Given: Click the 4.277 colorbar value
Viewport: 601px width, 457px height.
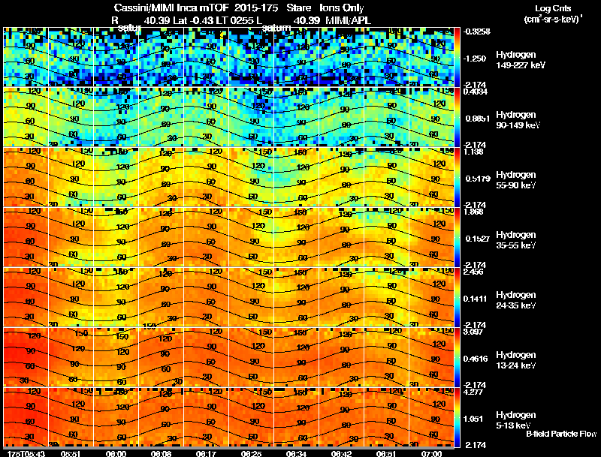Looking at the screenshot, I should (473, 392).
